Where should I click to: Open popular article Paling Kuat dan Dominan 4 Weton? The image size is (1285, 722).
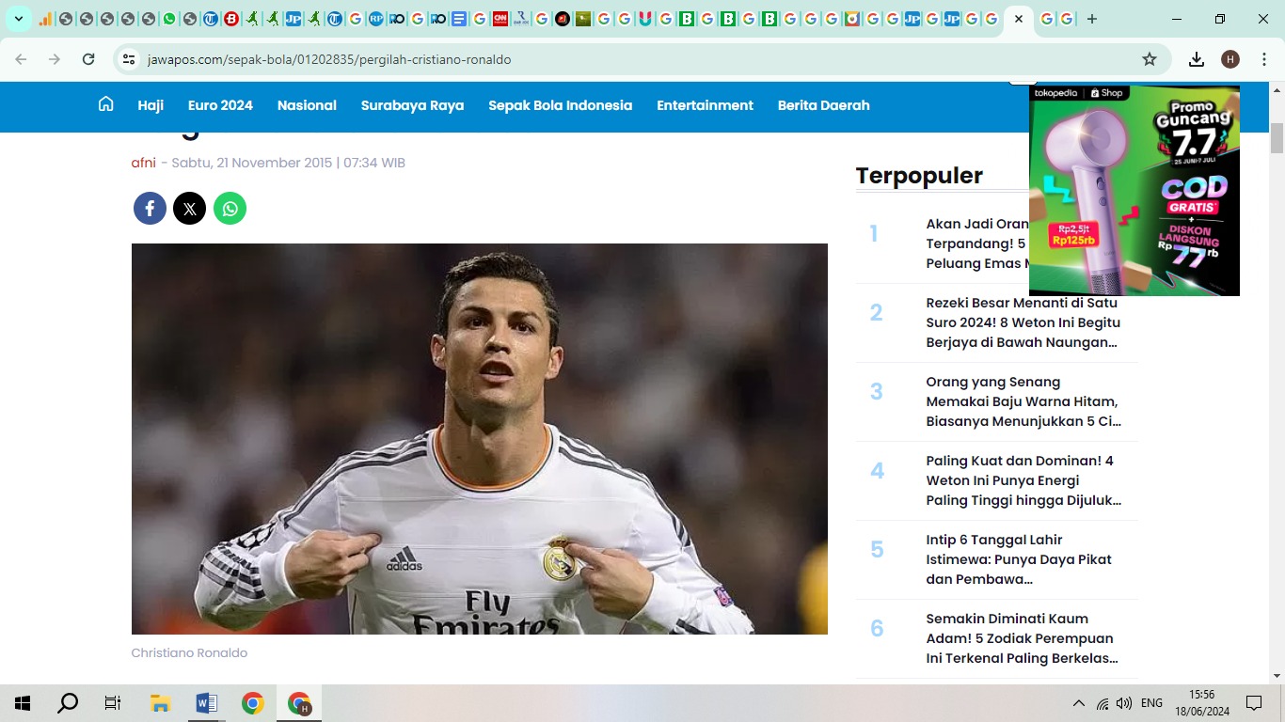[x=1023, y=480]
